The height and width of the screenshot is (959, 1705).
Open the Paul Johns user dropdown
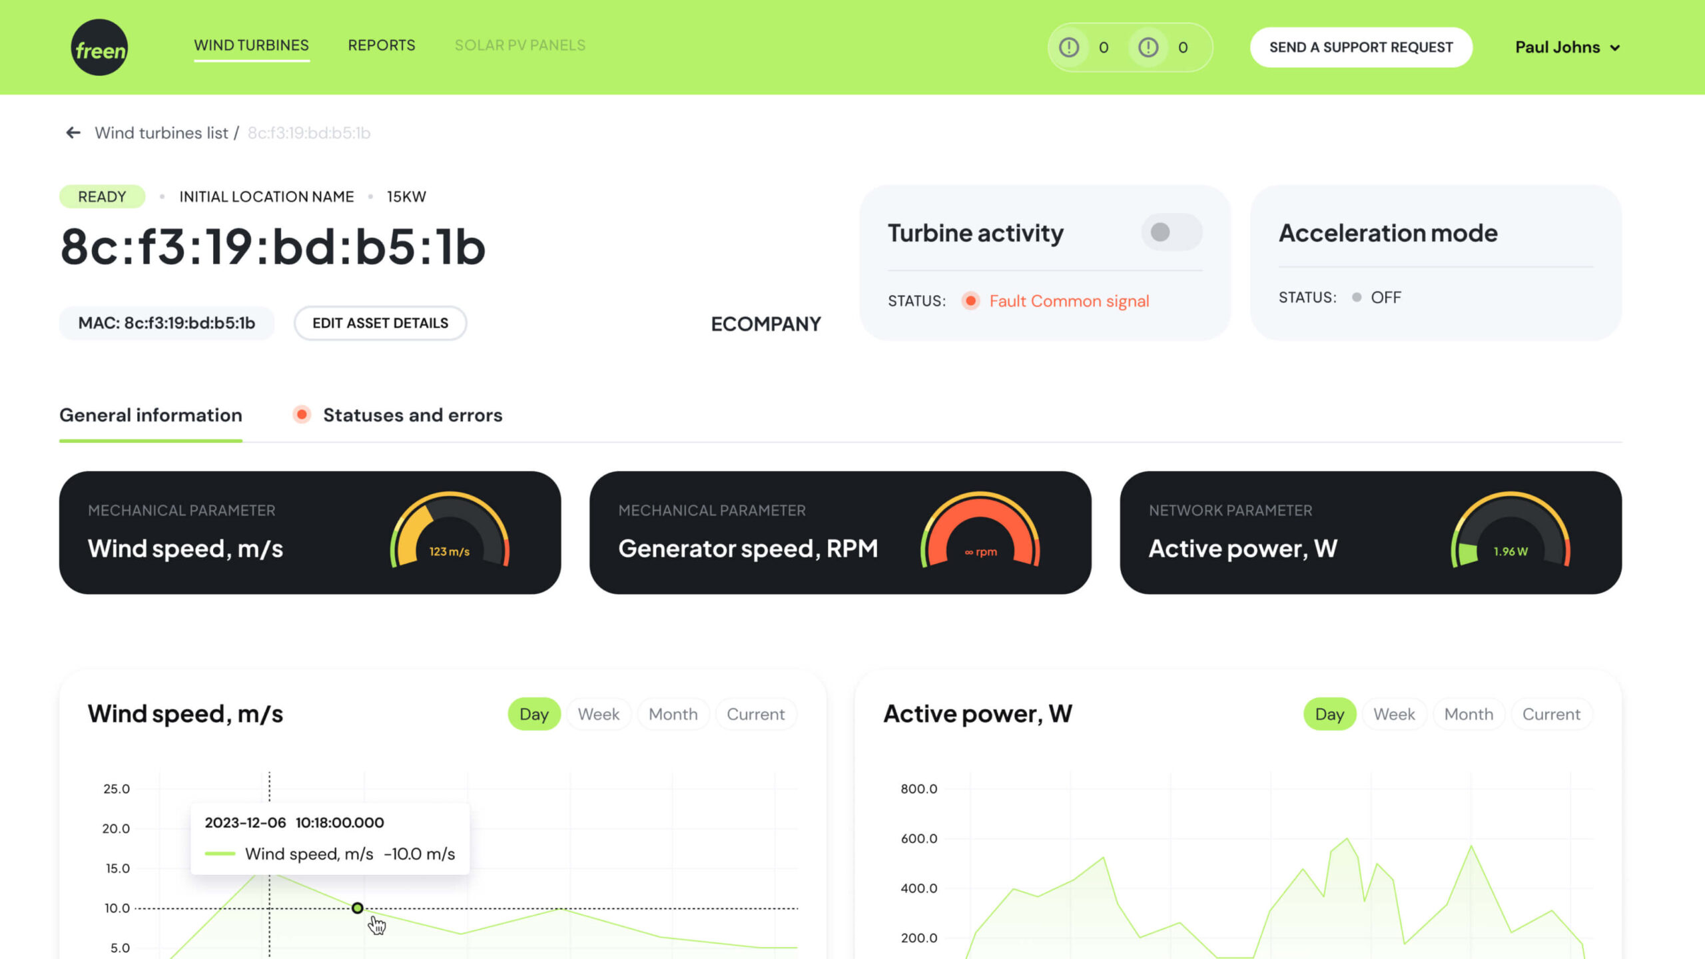1557,47
